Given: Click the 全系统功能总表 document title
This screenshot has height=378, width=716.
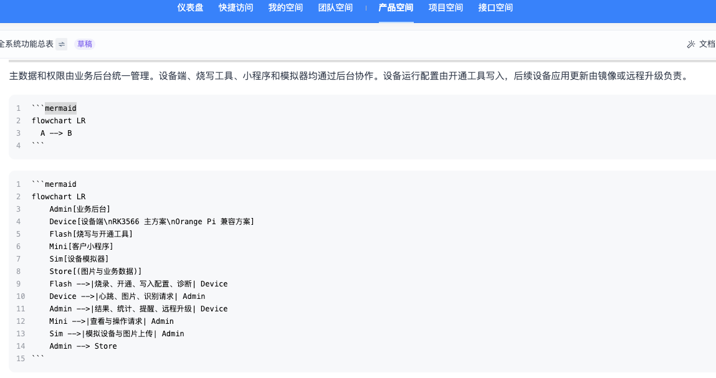Looking at the screenshot, I should click(27, 44).
